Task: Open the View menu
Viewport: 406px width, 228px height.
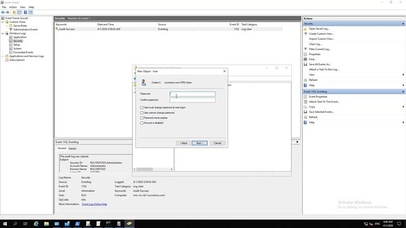Action: click(23, 7)
